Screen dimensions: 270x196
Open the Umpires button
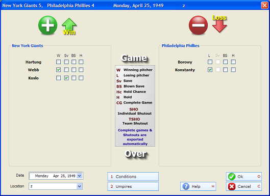click(133, 186)
